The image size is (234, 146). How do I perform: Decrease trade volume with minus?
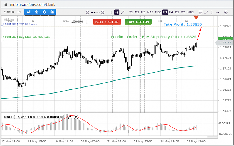(x=68, y=22)
